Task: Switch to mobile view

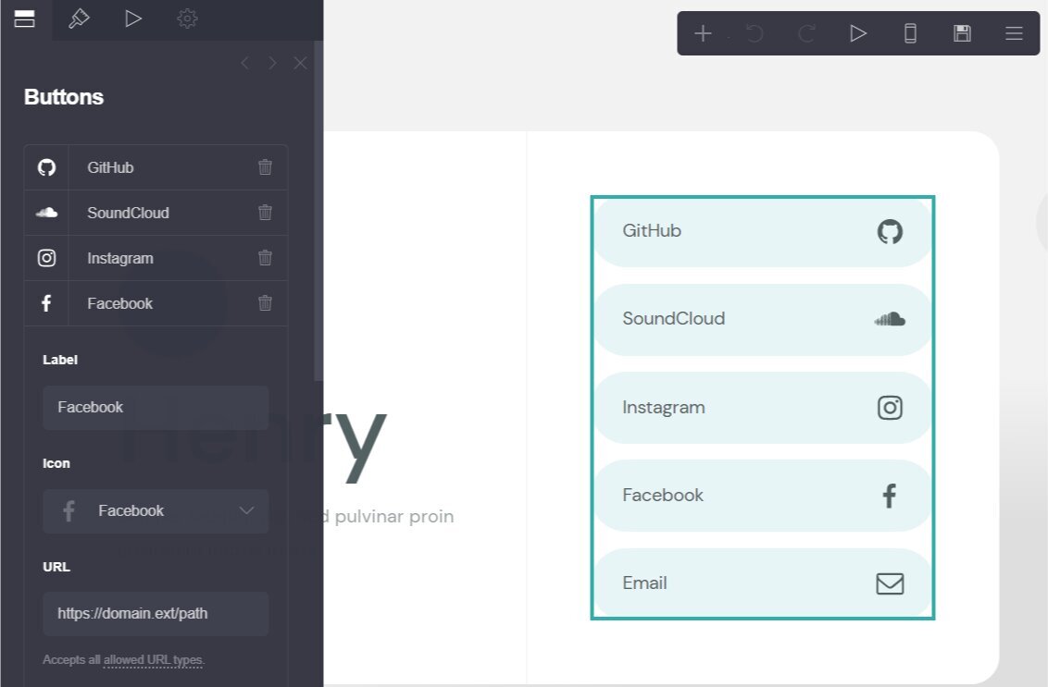Action: [910, 33]
